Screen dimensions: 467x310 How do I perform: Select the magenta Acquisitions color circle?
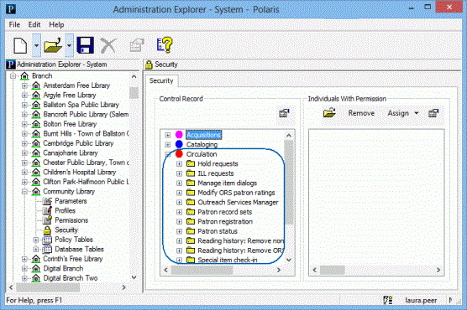[179, 135]
